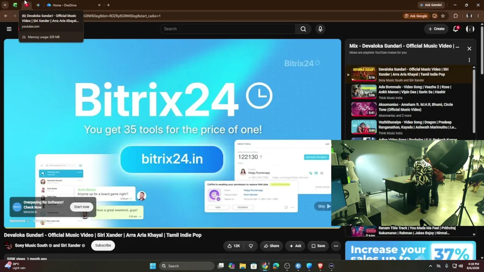Open the Chrome tab search dropdown
This screenshot has width=484, height=272.
pyautogui.click(x=5, y=5)
